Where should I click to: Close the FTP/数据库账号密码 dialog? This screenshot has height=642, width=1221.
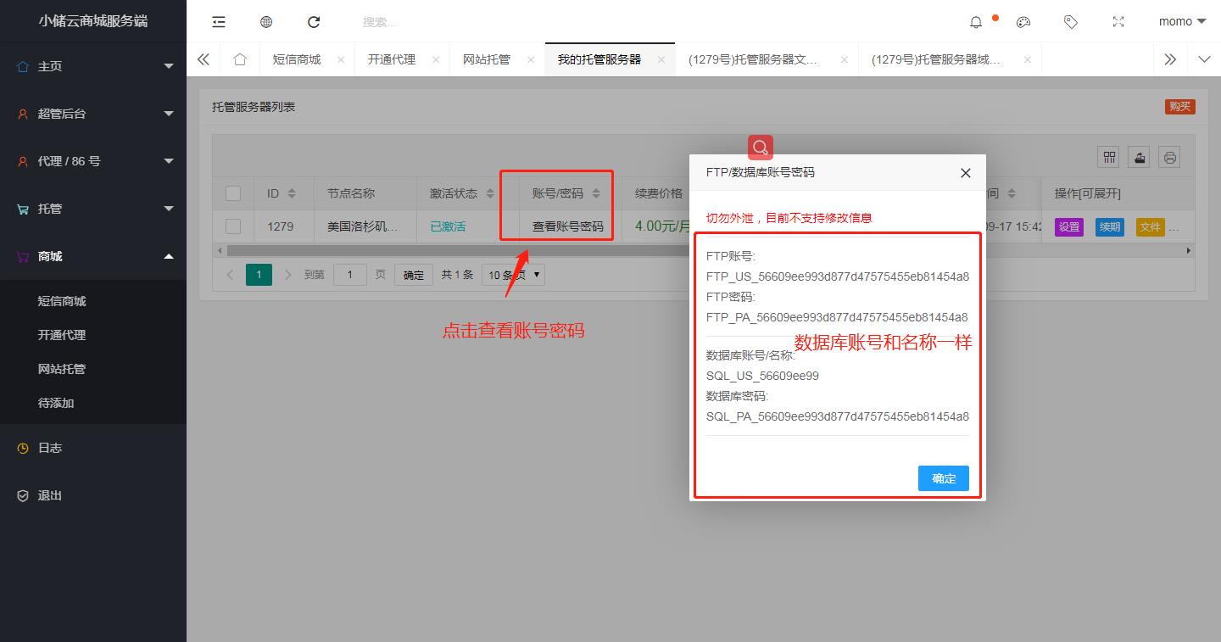point(965,173)
